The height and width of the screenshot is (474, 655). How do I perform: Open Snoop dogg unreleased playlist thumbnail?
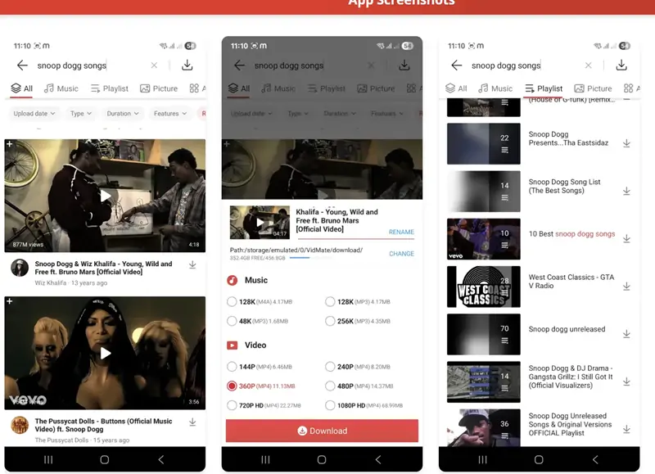[484, 334]
